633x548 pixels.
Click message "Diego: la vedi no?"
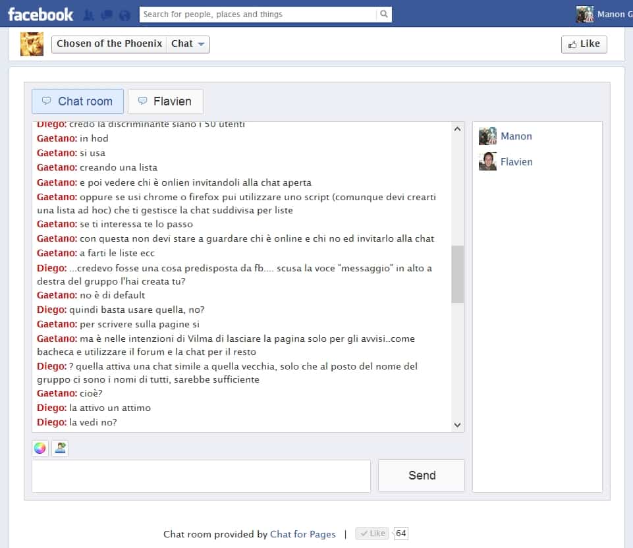coord(77,422)
